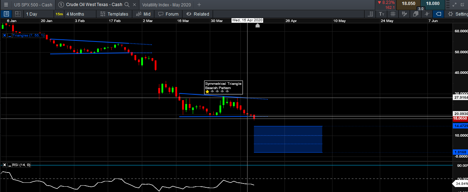The image size is (468, 192).
Task: Click the circled 1 badge on Crude Oil tab
Action: [x=61, y=5]
